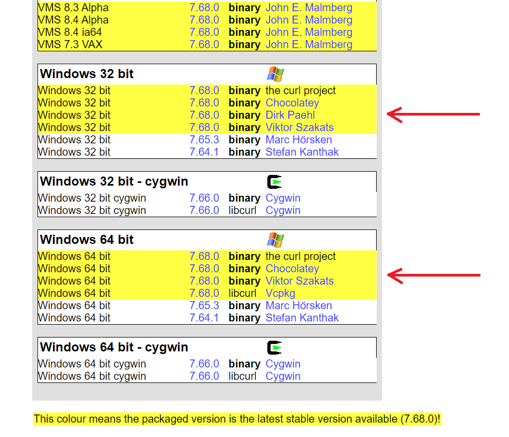Click the Cygwin logo in Windows 32 bit cygwin header
Image resolution: width=509 pixels, height=437 pixels.
(274, 182)
